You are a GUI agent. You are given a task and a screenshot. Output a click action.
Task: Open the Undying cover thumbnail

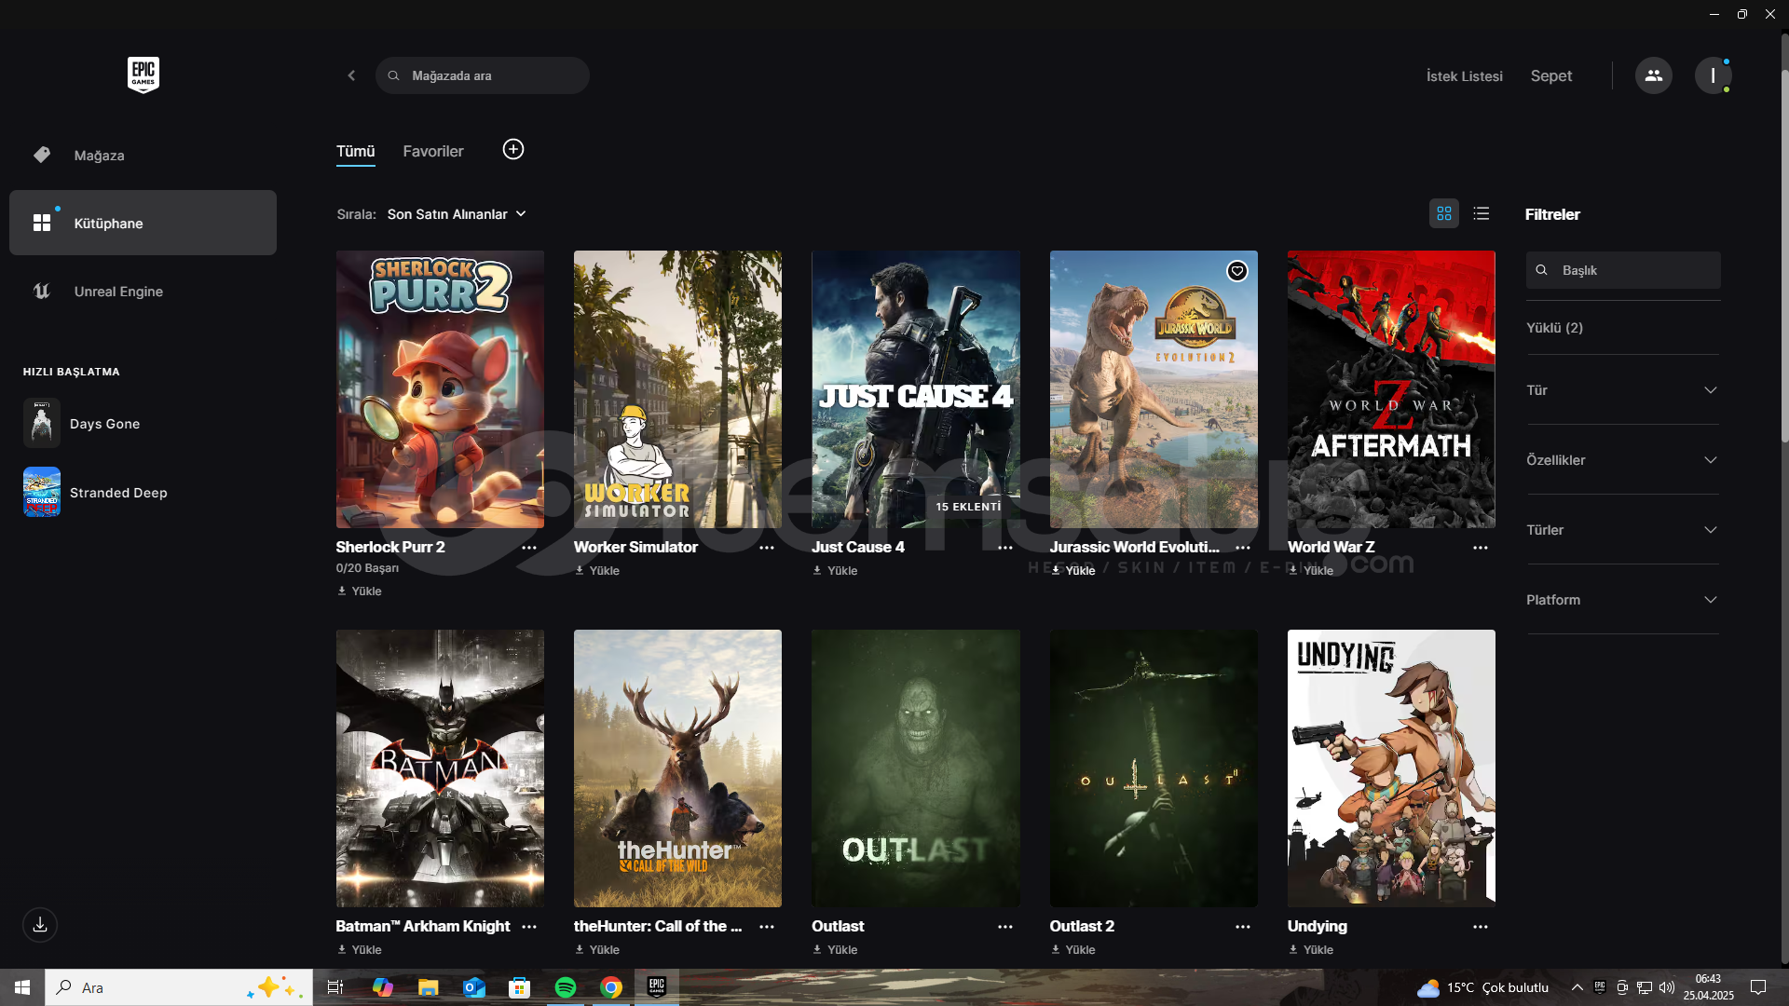[x=1391, y=768]
